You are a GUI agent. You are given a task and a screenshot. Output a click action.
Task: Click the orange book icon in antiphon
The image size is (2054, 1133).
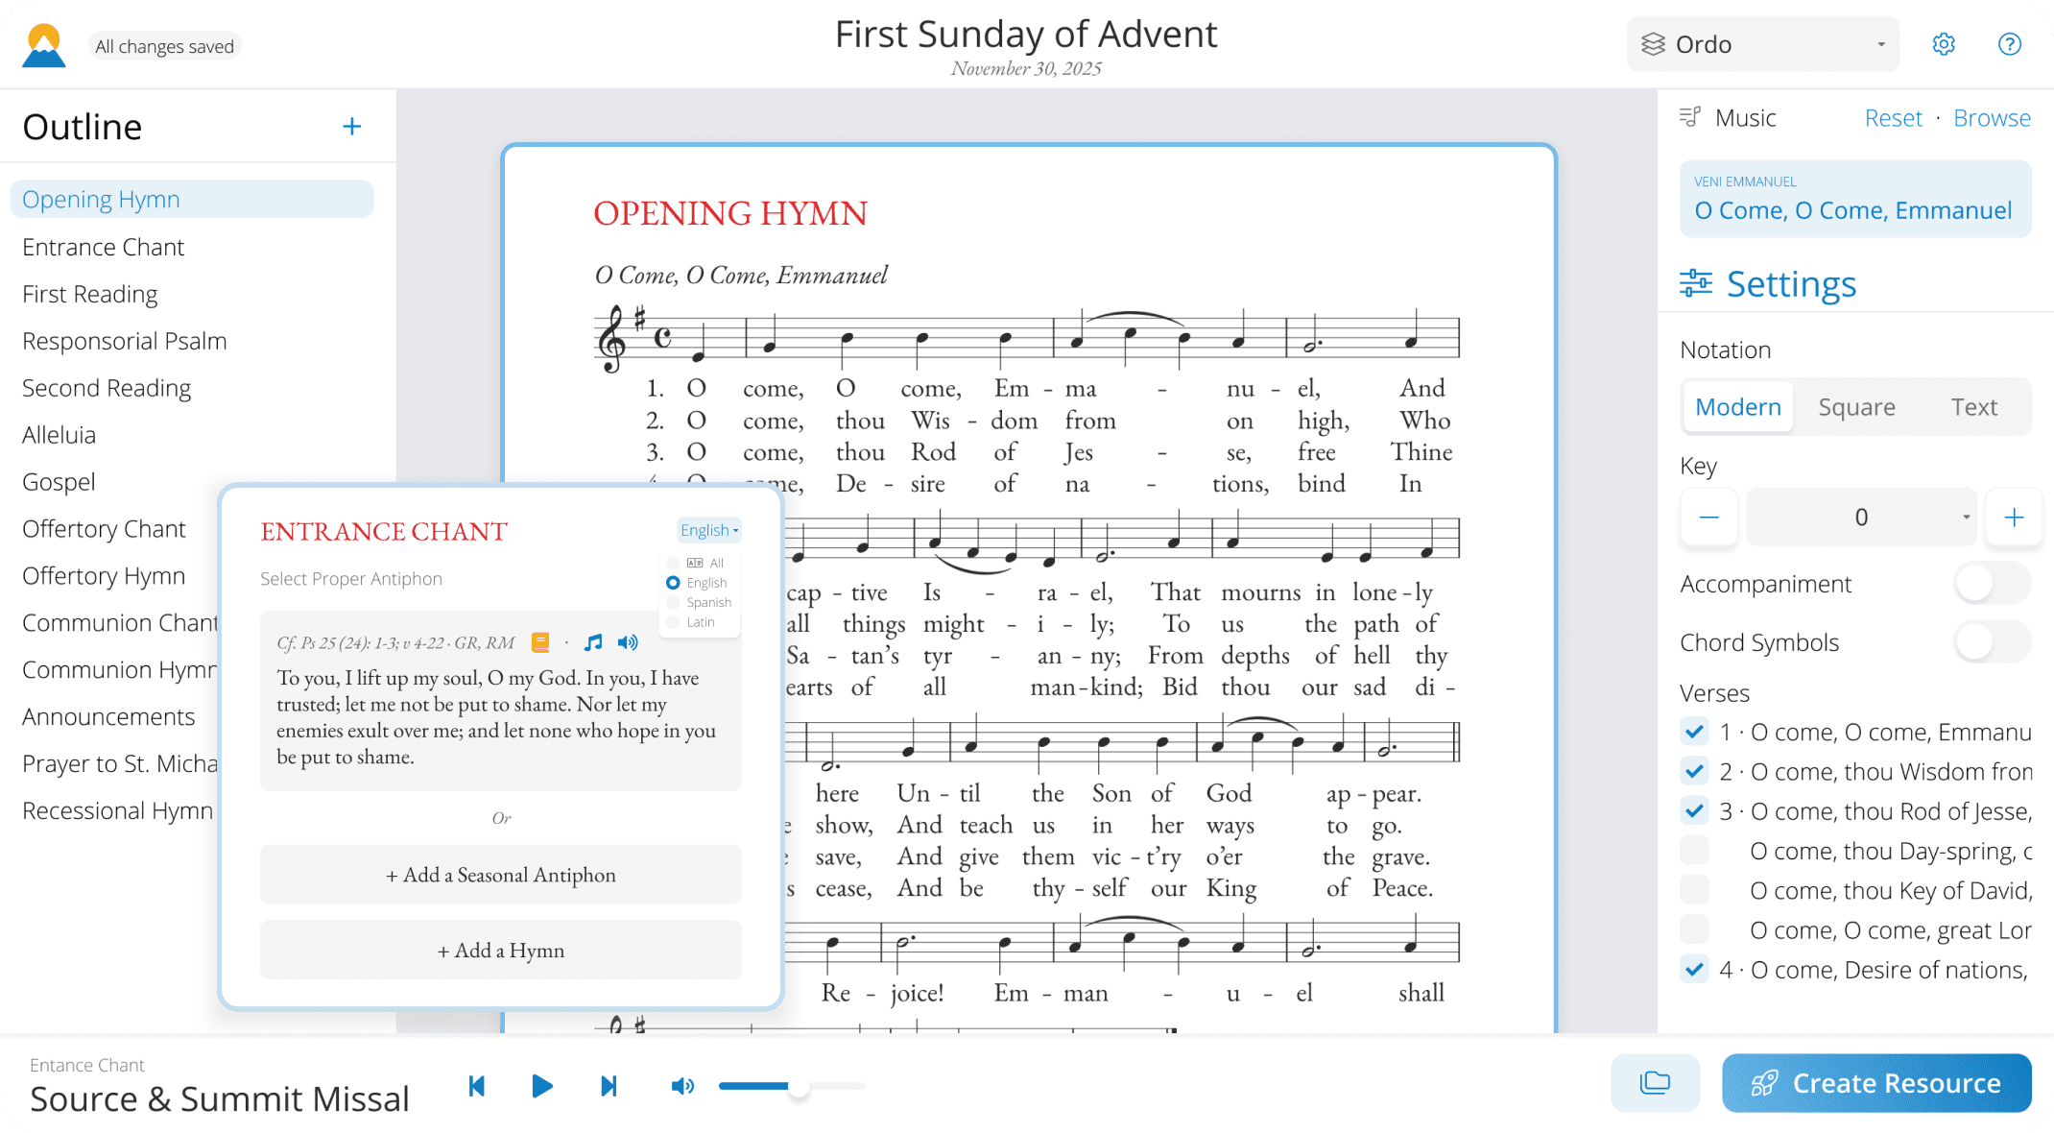point(540,642)
